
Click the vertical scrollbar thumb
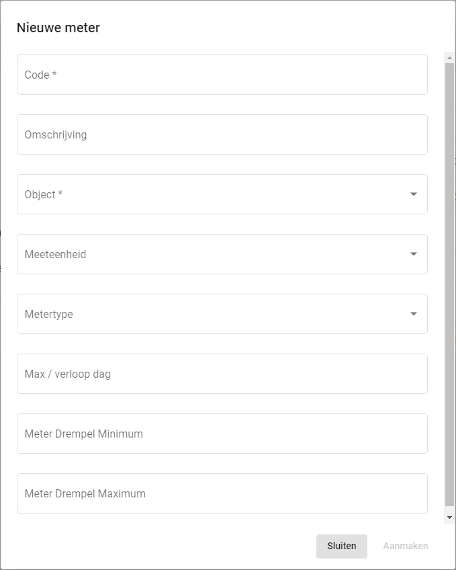[x=450, y=282]
